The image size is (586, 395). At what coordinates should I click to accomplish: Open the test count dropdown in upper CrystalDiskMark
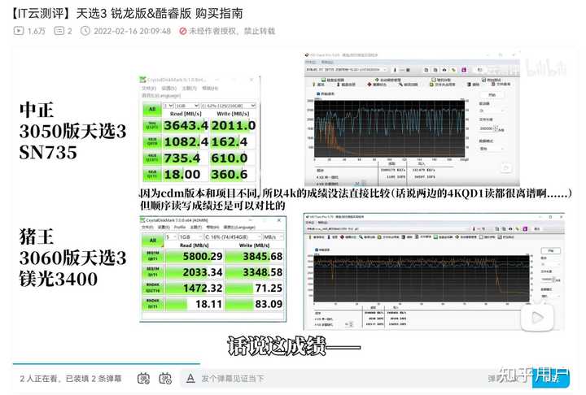(168, 106)
